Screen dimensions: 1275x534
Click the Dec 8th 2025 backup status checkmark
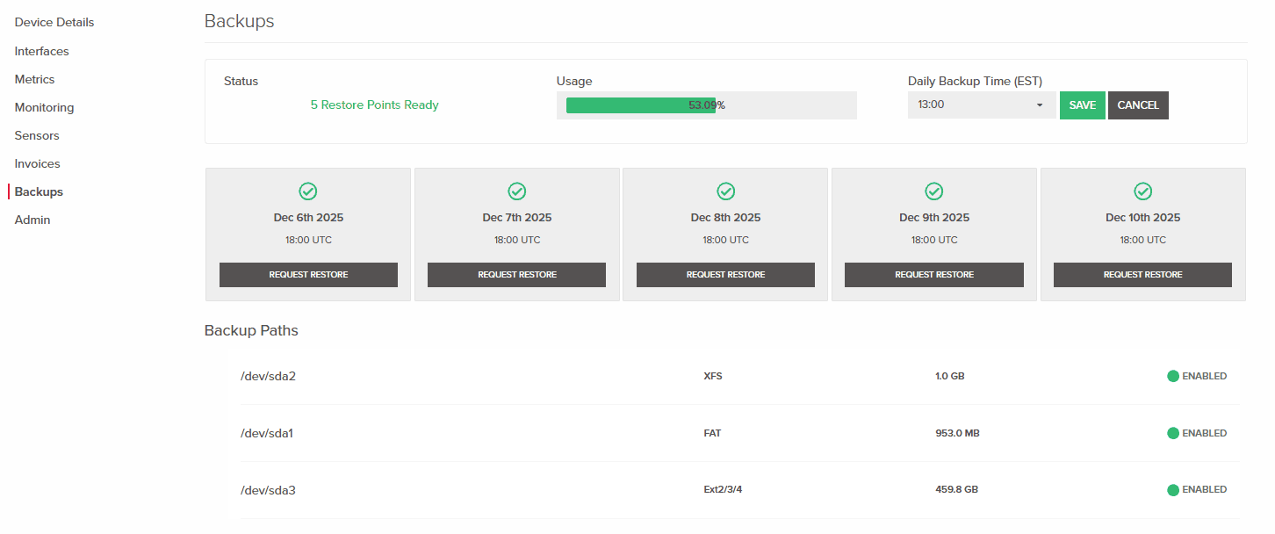tap(725, 191)
